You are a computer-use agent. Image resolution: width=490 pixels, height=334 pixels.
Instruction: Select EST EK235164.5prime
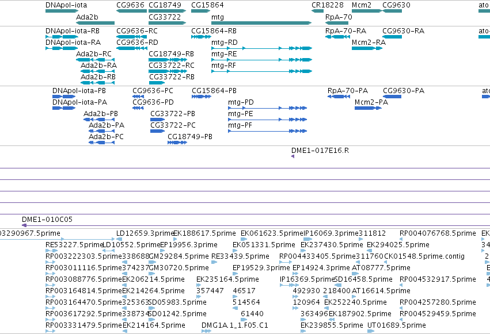click(x=199, y=285)
